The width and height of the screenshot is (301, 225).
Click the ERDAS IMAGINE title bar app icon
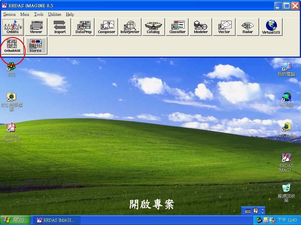5,6
